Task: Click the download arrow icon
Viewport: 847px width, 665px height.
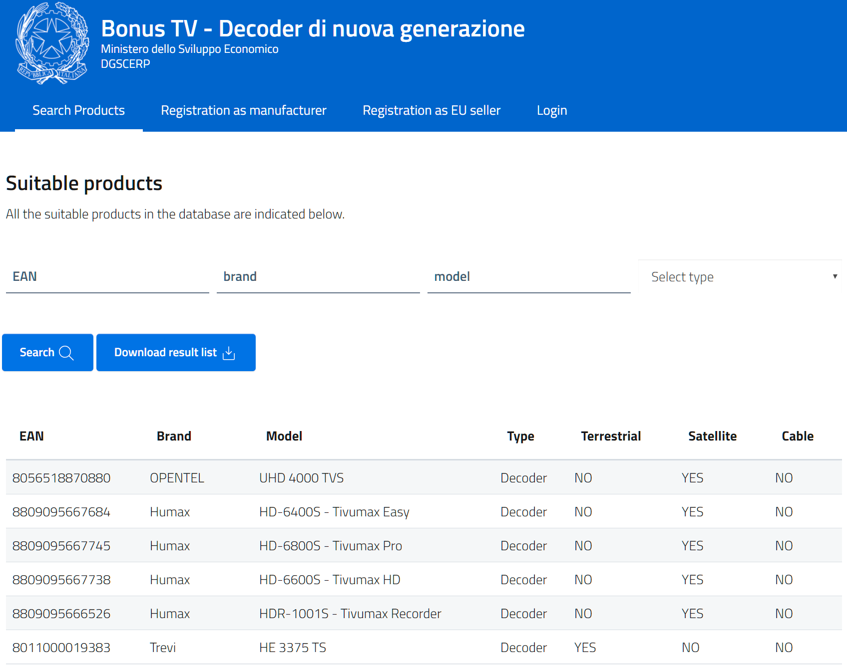Action: [x=229, y=353]
